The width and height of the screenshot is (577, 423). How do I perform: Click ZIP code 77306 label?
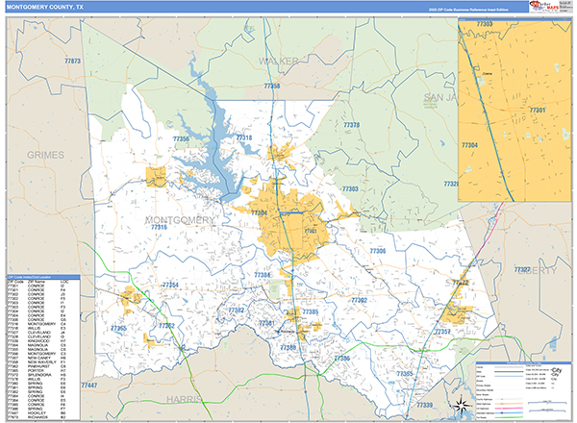(377, 250)
